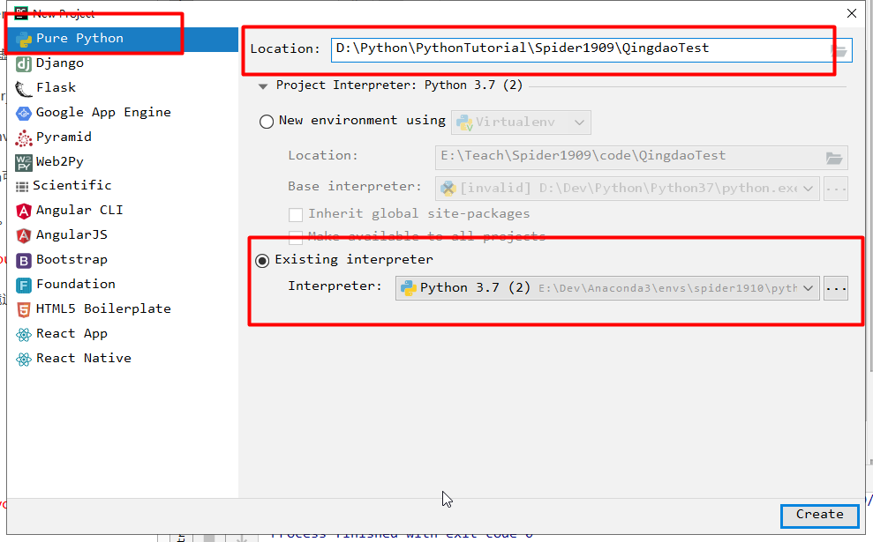The image size is (873, 542).
Task: Click the Create button
Action: (819, 516)
